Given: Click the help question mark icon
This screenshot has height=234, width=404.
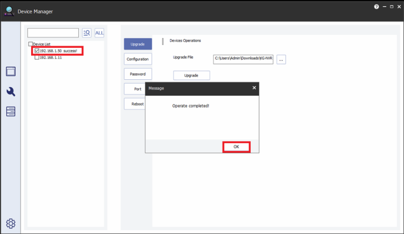Looking at the screenshot, I should click(376, 7).
